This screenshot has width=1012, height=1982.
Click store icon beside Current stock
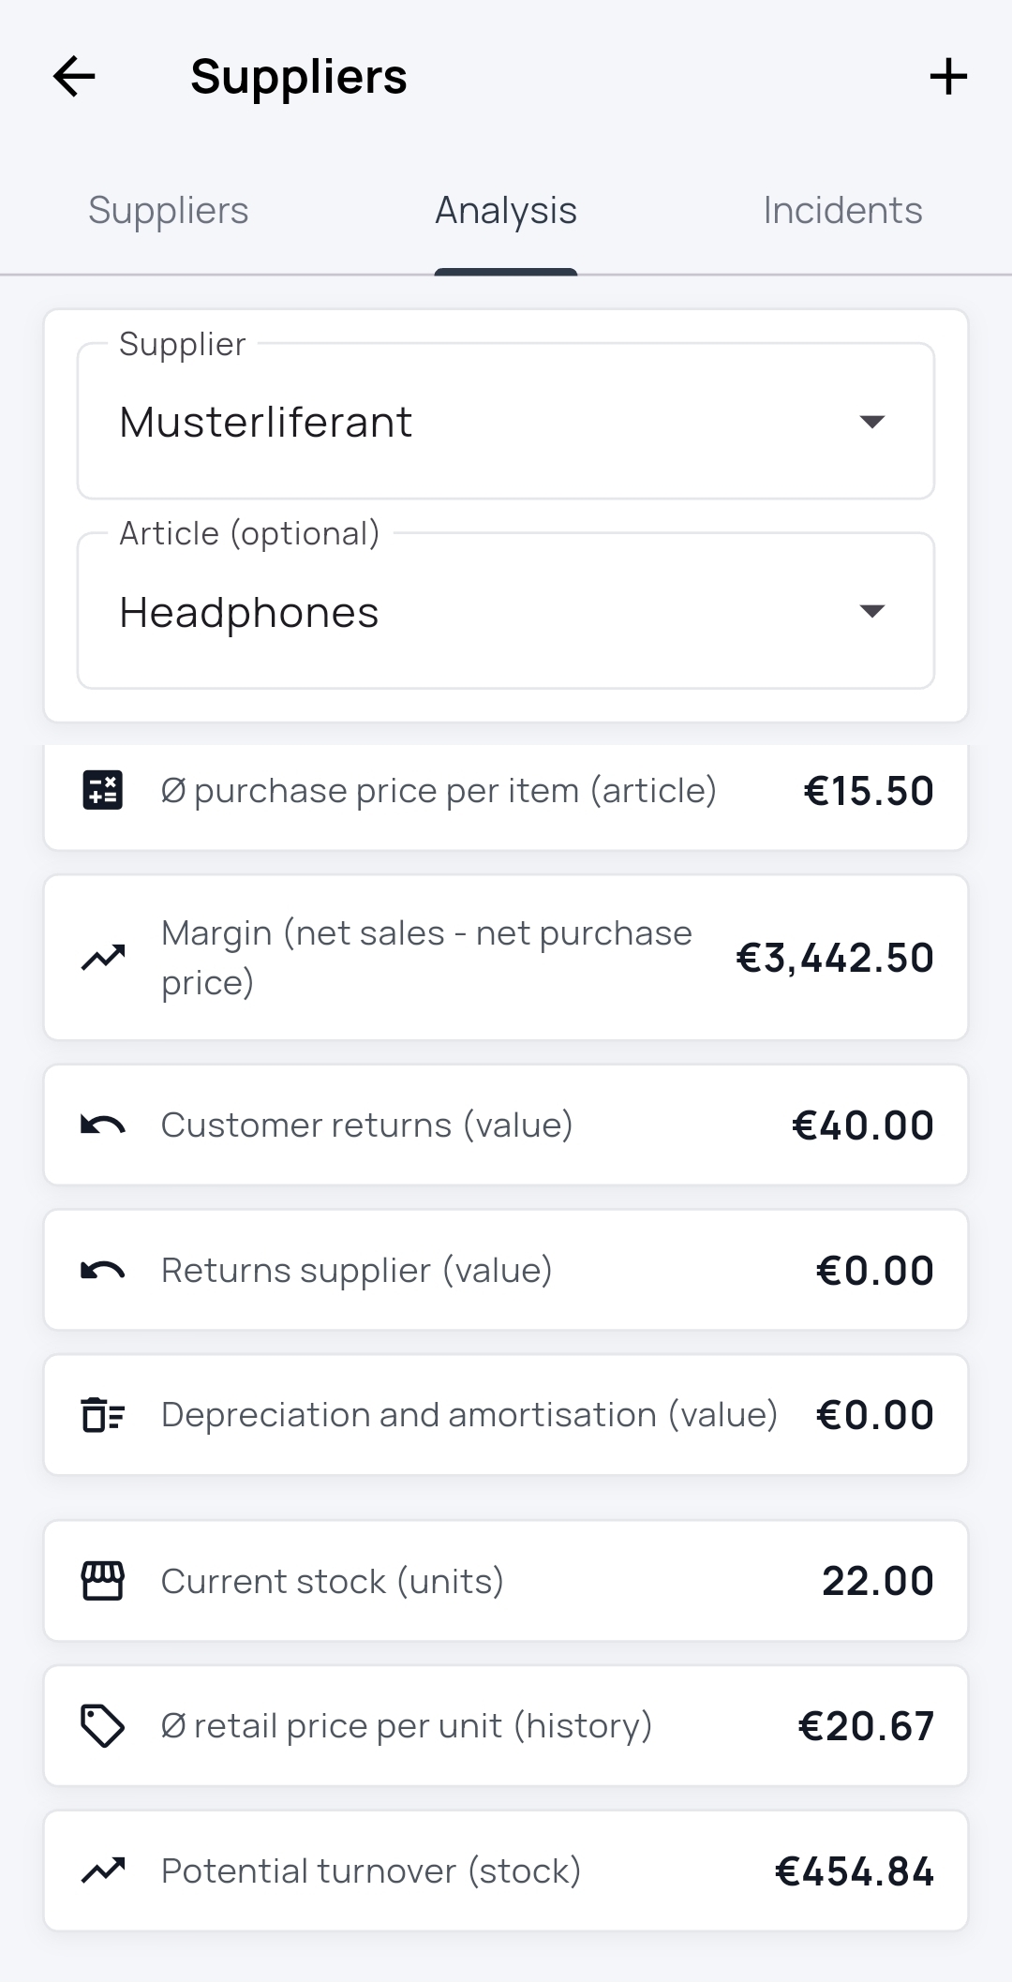[x=102, y=1581]
